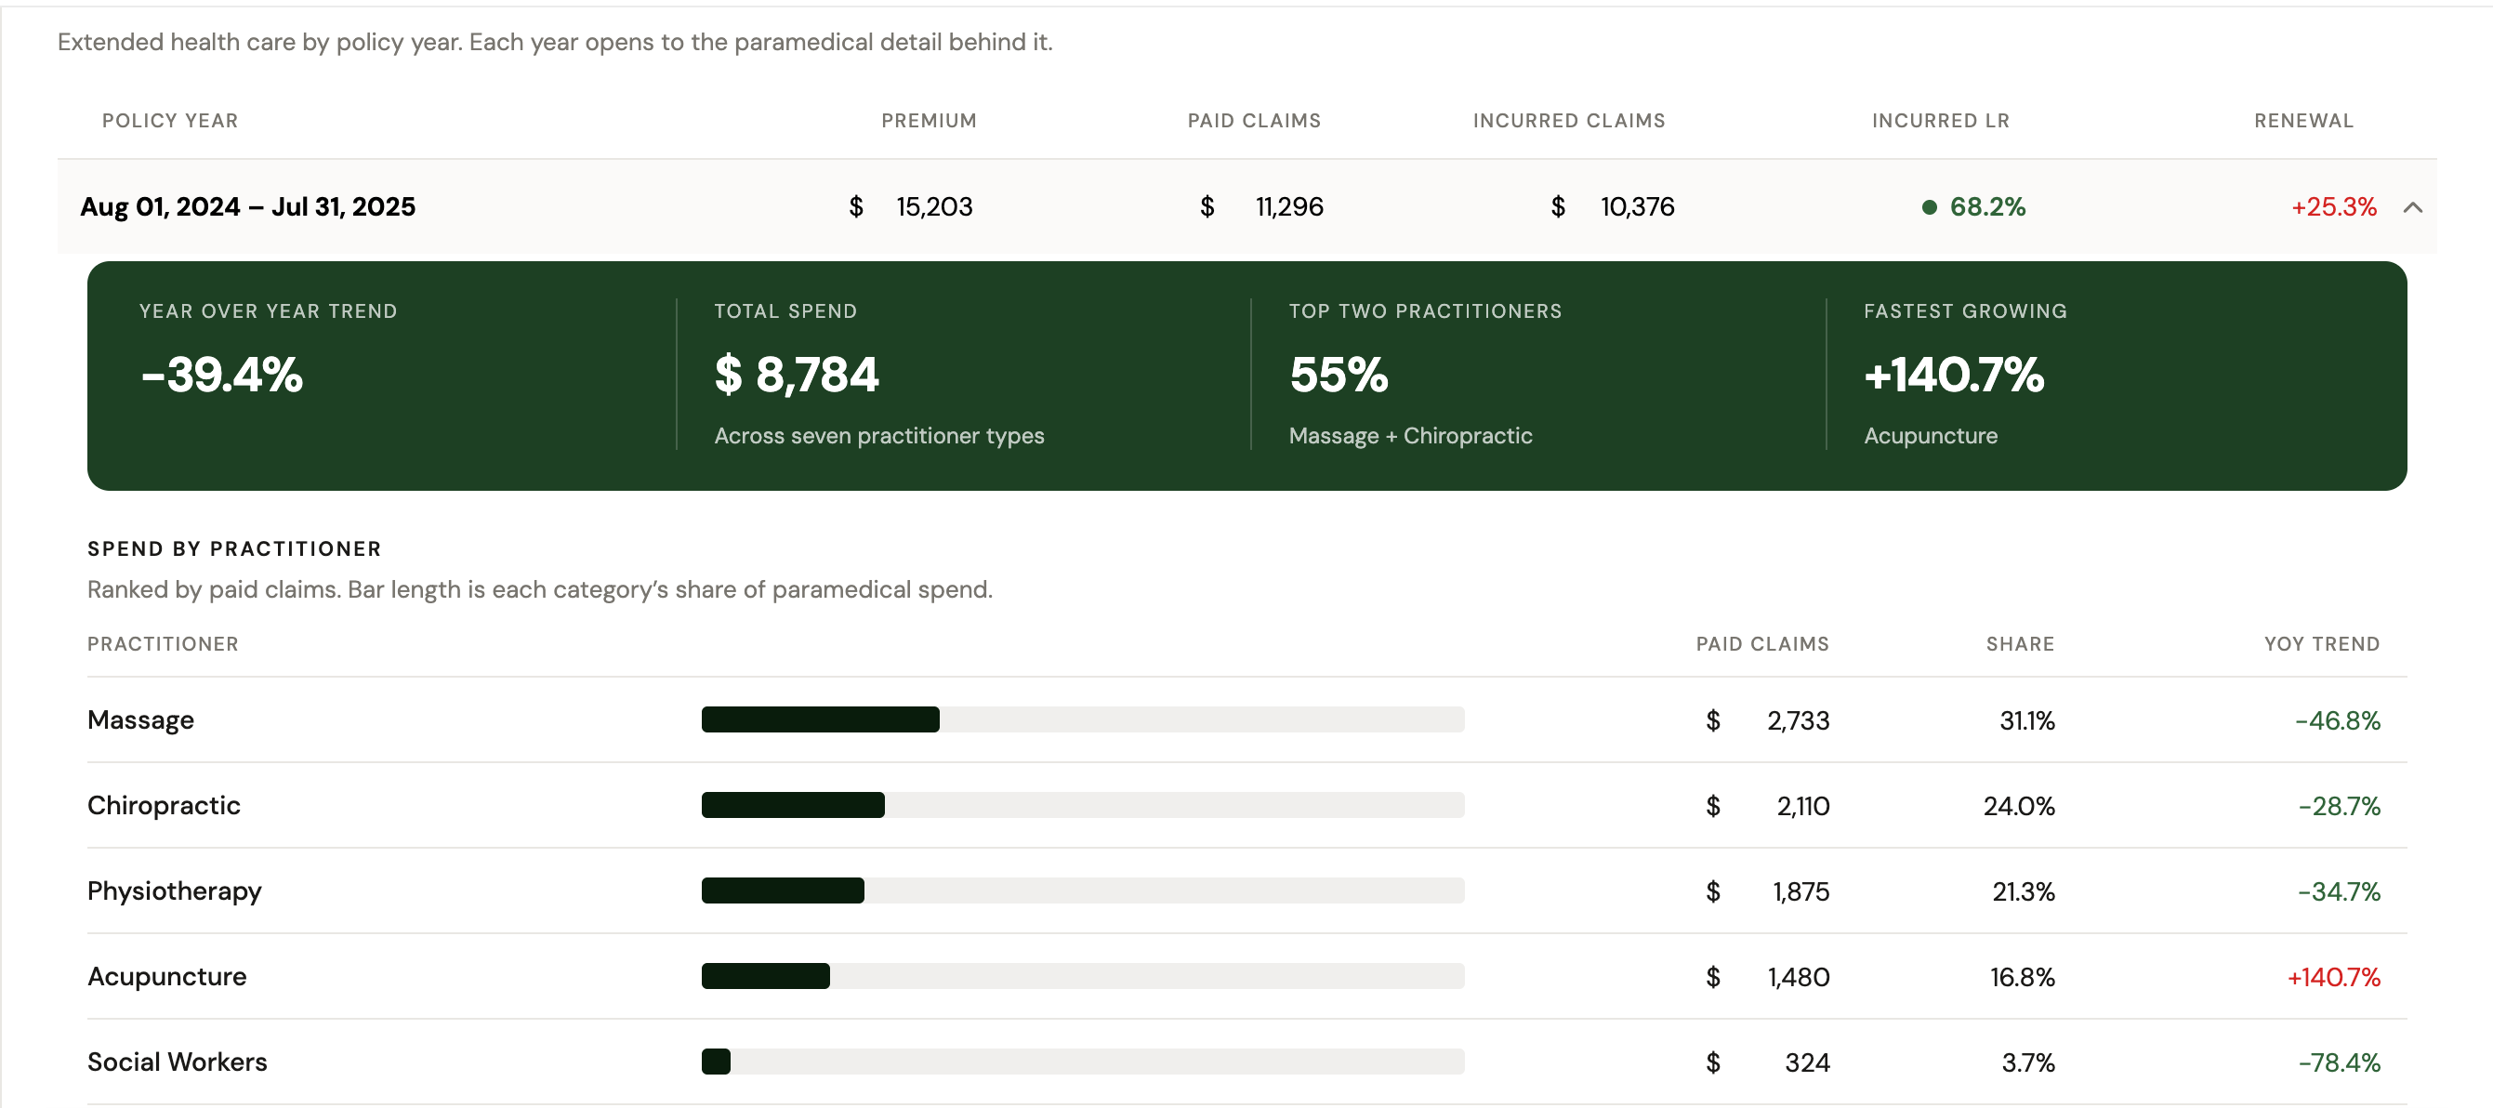The height and width of the screenshot is (1108, 2493).
Task: Click the INCURRED LR column header
Action: [1941, 121]
